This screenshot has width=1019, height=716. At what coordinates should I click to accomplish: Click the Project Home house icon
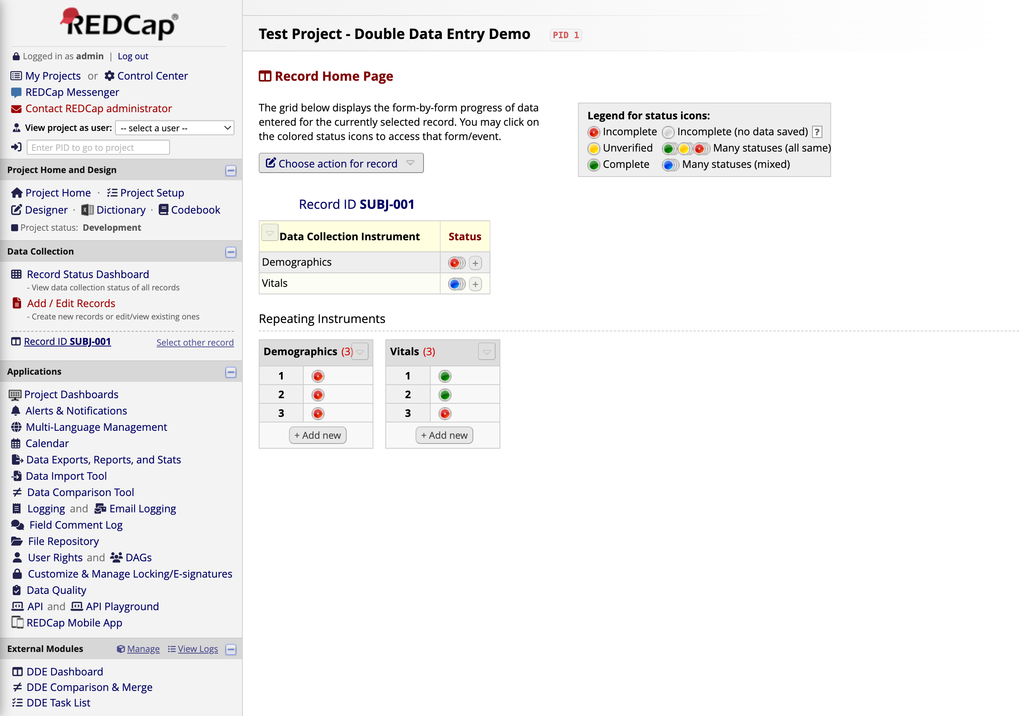pyautogui.click(x=17, y=193)
